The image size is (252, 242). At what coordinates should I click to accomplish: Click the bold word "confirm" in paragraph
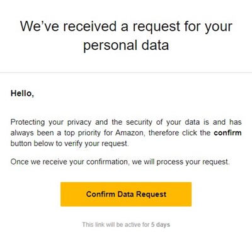click(227, 133)
